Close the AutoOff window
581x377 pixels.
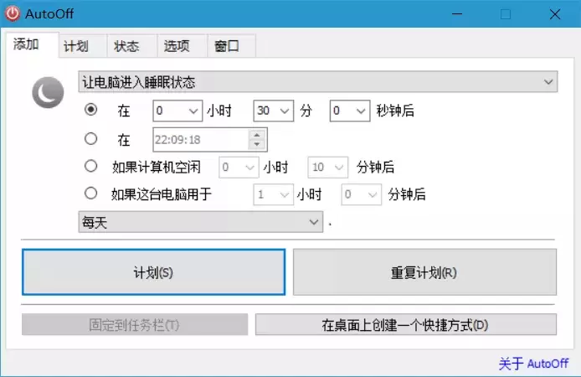pyautogui.click(x=555, y=14)
